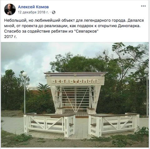
Task: Click the public globe privacy icon
Action: click(x=53, y=12)
